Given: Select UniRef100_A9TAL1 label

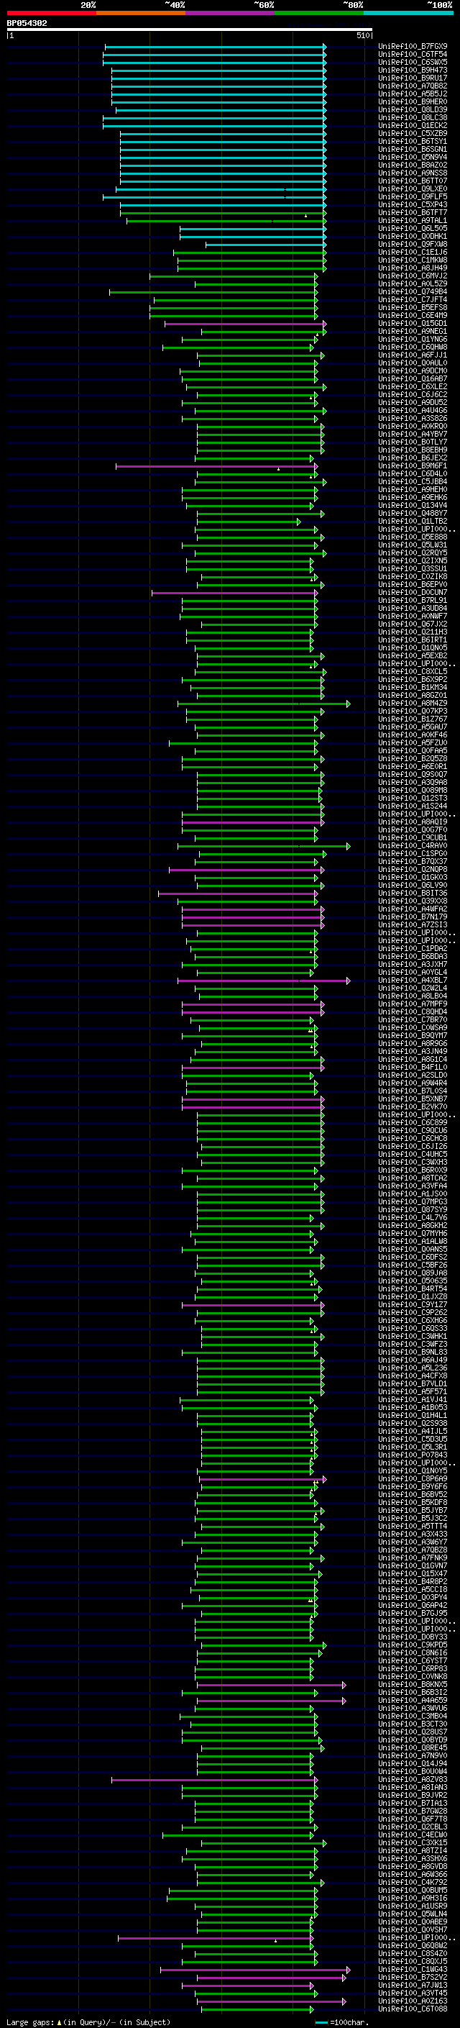Looking at the screenshot, I should pyautogui.click(x=413, y=220).
